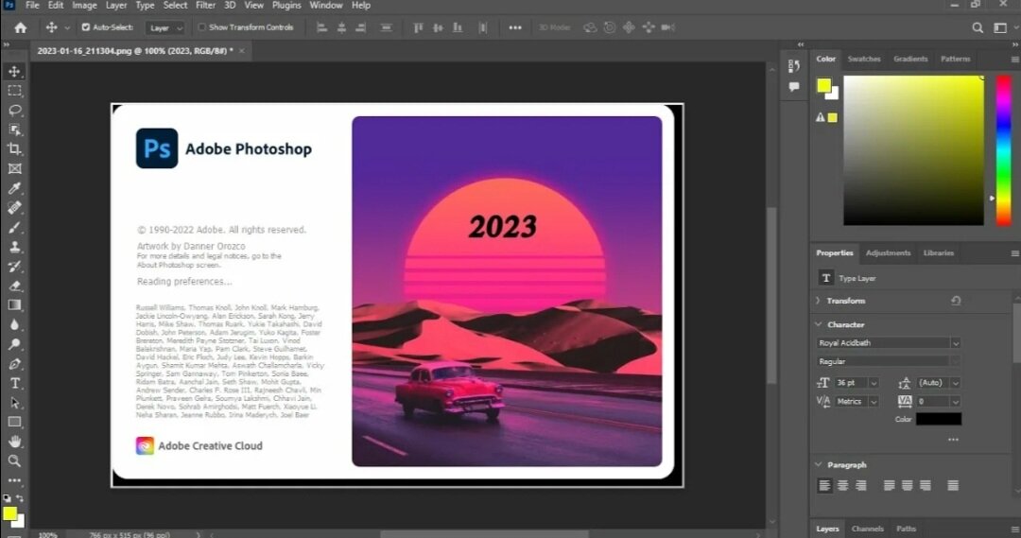This screenshot has height=538, width=1021.
Task: Select the Move tool in the left toolbar
Action: (x=14, y=71)
